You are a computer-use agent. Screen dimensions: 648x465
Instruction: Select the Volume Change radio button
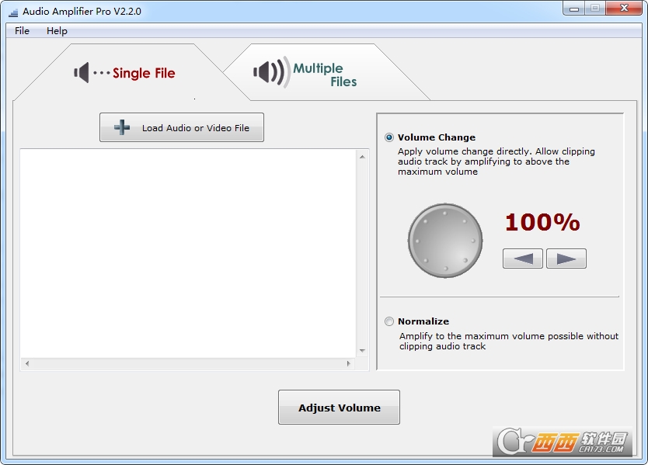click(x=389, y=137)
